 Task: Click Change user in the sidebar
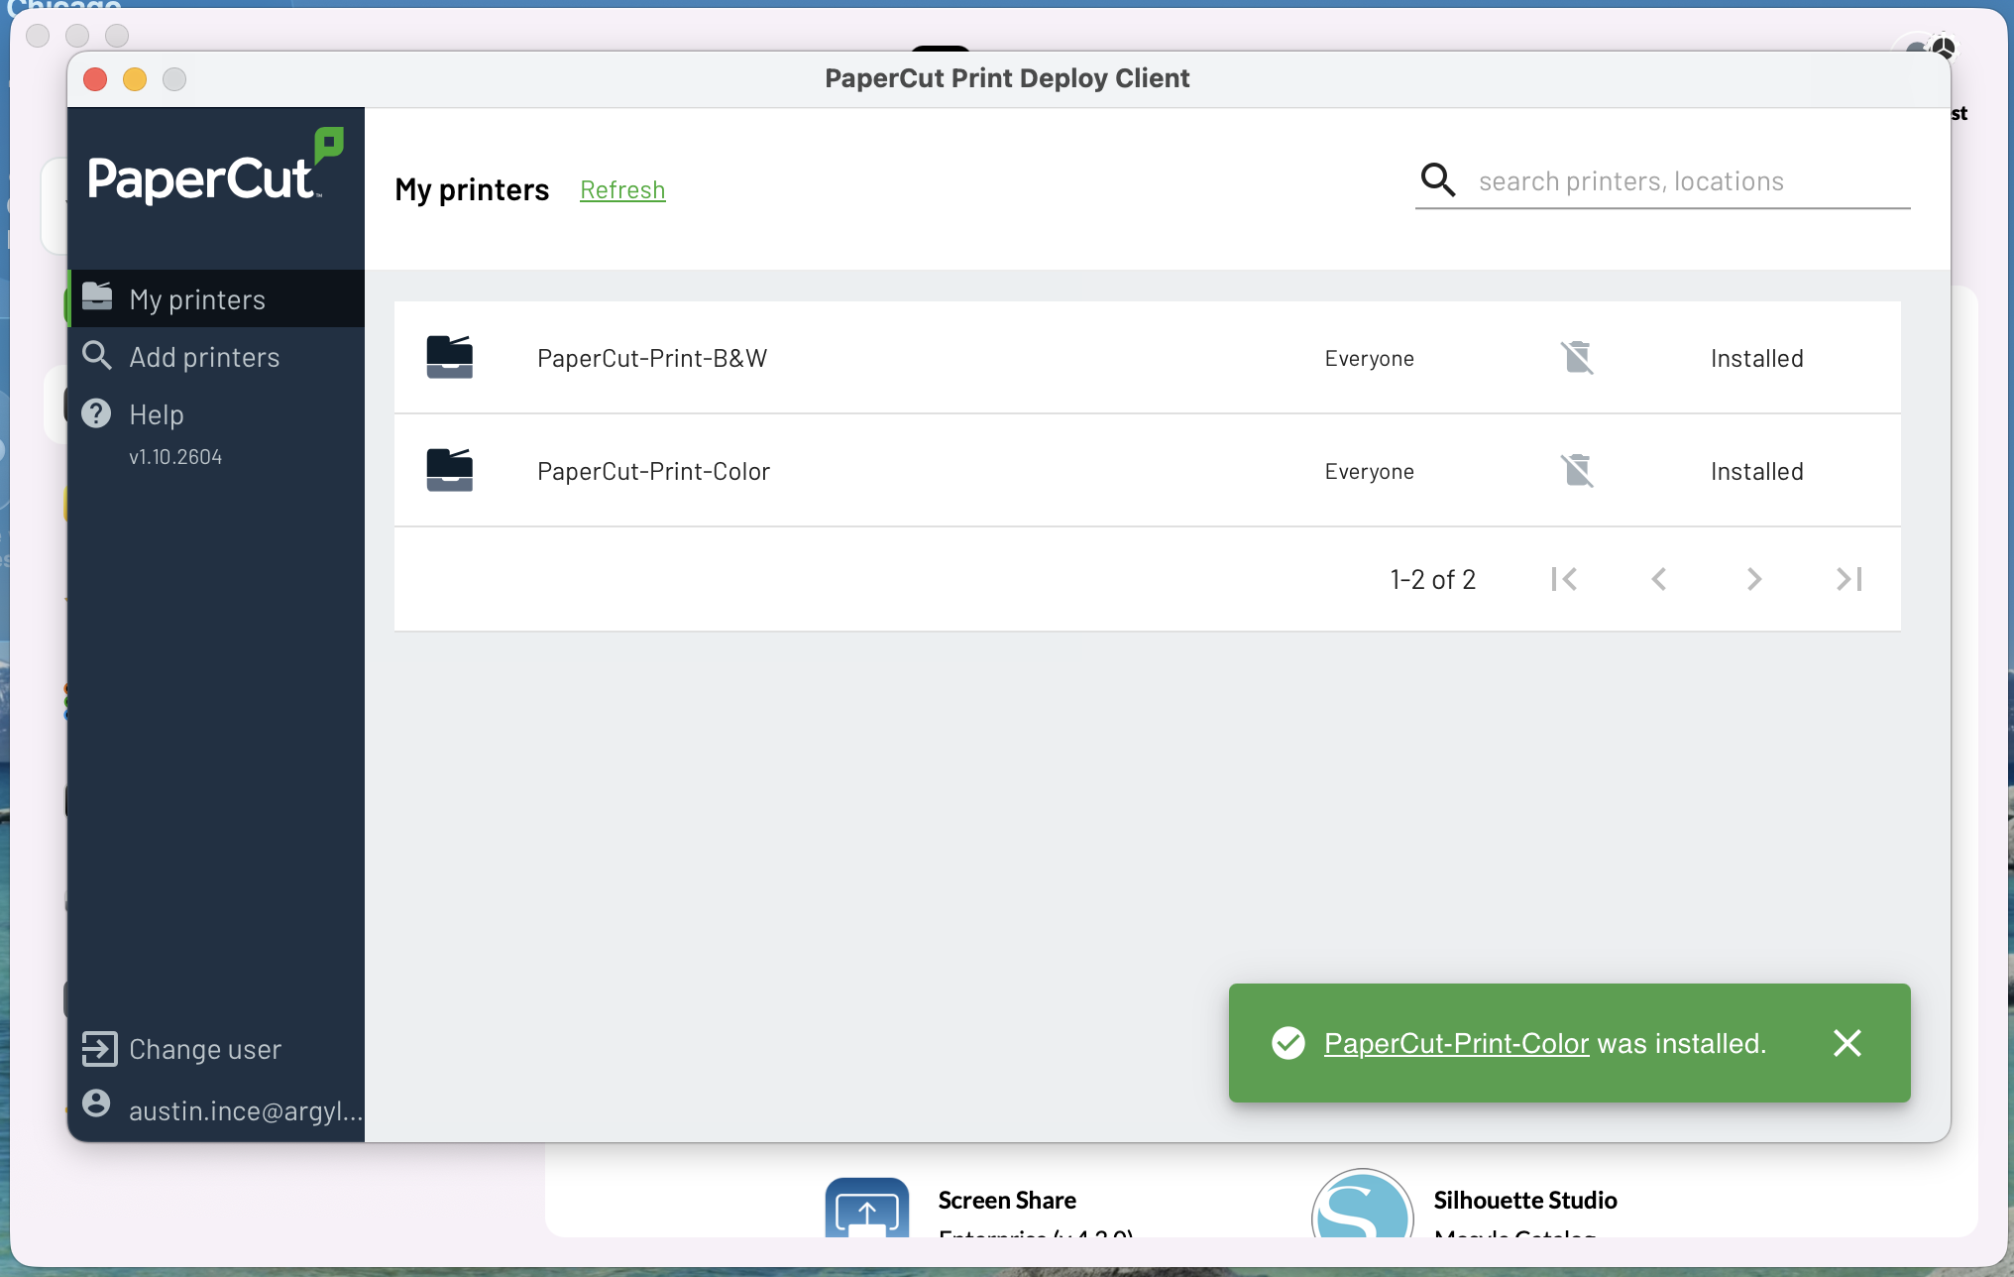coord(204,1049)
